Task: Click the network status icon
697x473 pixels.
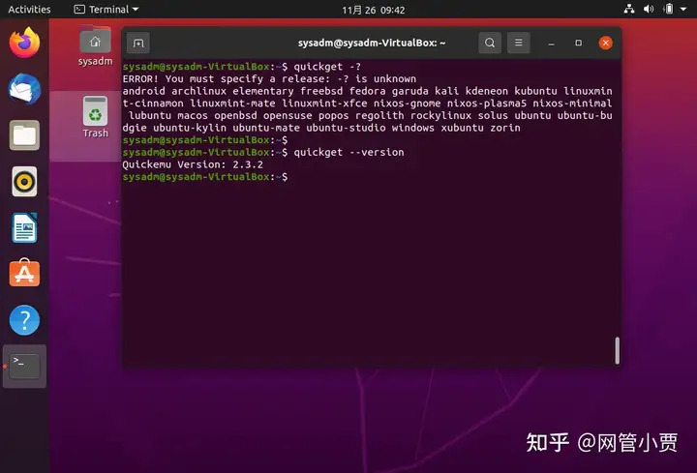Action: click(629, 9)
